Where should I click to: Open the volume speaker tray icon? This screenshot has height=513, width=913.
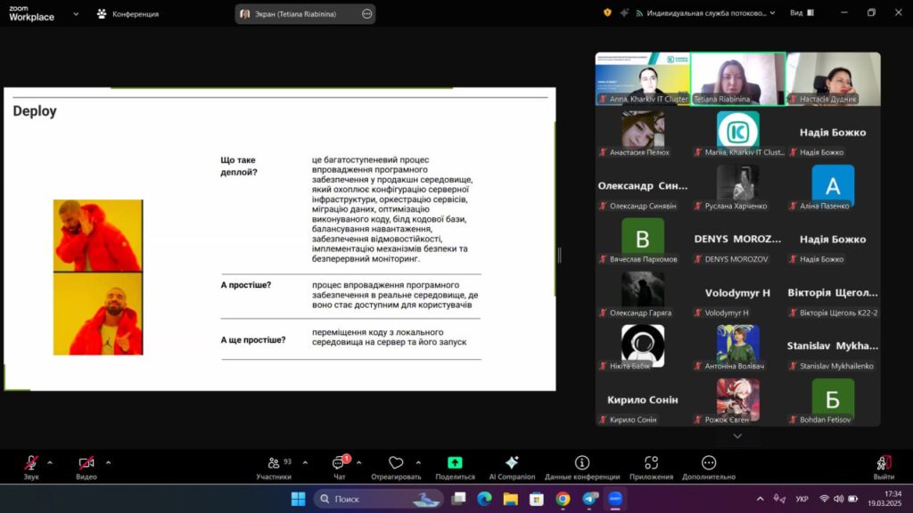click(838, 499)
